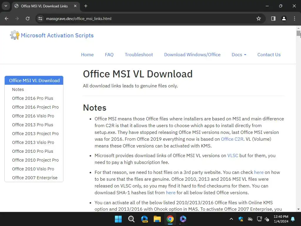Viewport: 301px width, 226px height.
Task: Open the Copilot taskbar icon
Action: [x=183, y=219]
